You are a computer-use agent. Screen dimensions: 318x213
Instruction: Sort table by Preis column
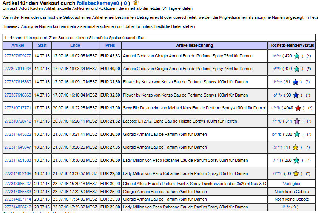[x=110, y=45]
